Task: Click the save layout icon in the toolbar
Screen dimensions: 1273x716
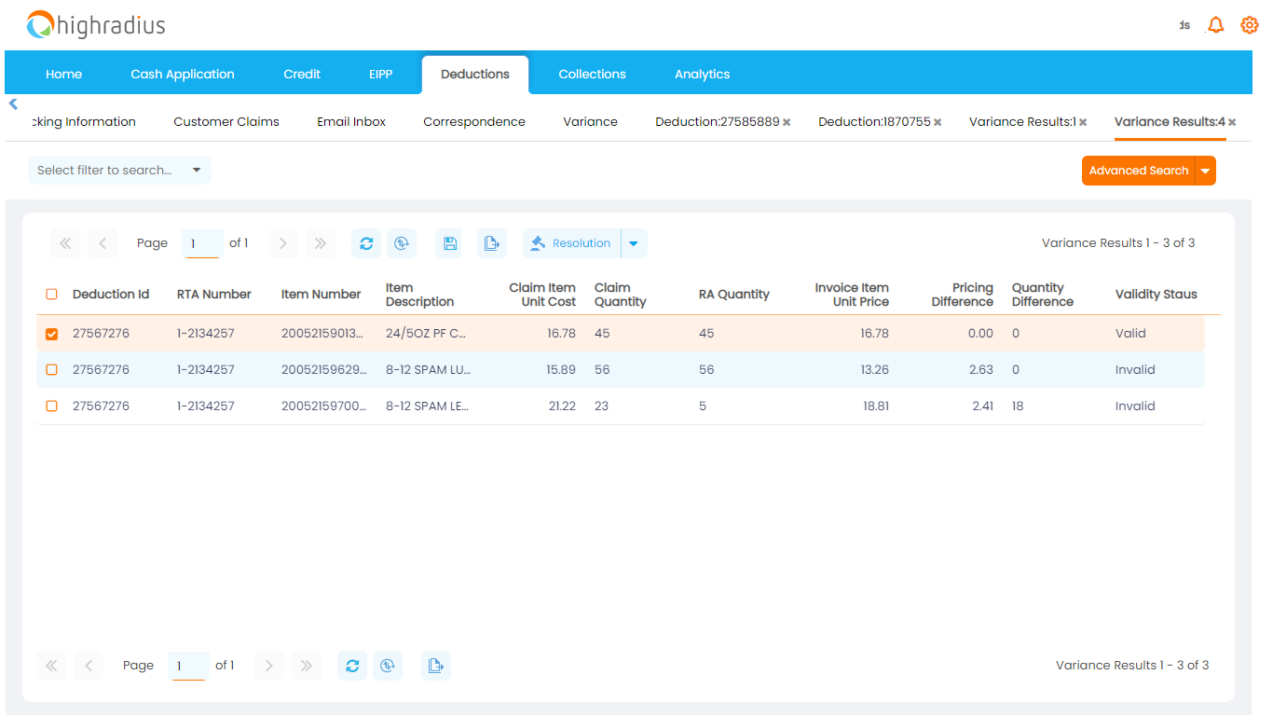Action: pos(448,242)
